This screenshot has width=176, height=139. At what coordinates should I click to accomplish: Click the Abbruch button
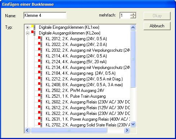(x=157, y=26)
